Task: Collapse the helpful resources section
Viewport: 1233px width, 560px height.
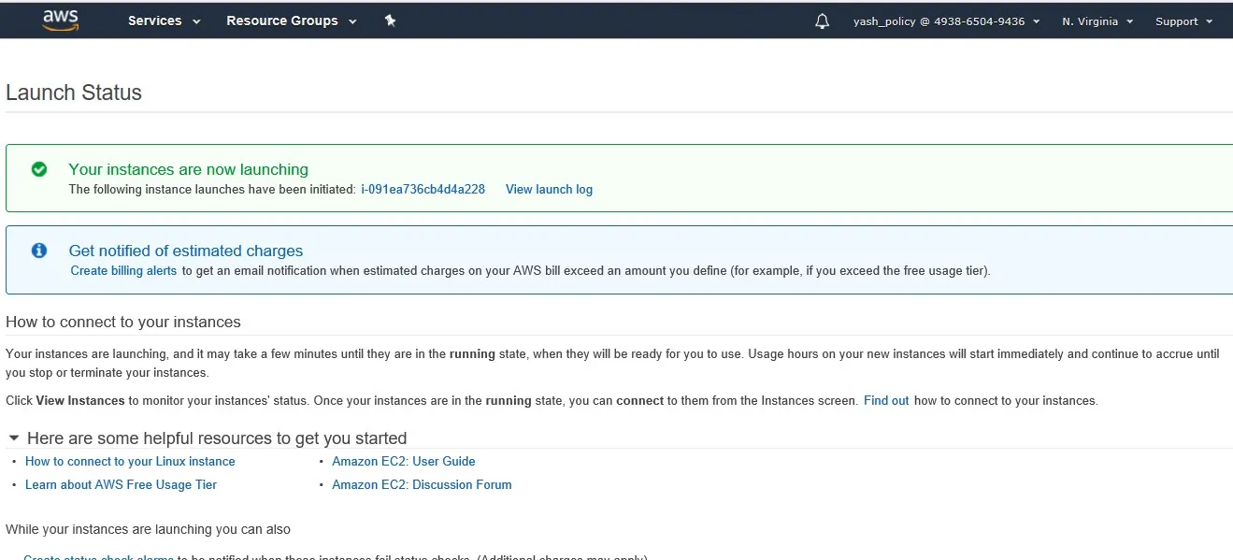Action: click(14, 438)
